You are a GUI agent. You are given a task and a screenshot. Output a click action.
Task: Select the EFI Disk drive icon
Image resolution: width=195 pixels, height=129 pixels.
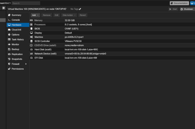coord(31,58)
